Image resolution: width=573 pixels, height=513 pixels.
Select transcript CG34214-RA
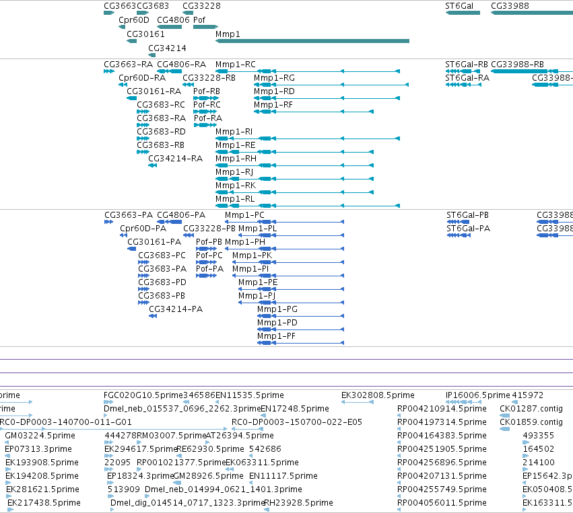coord(175,159)
